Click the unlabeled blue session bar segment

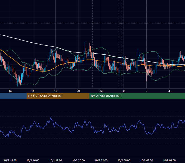[13, 96]
